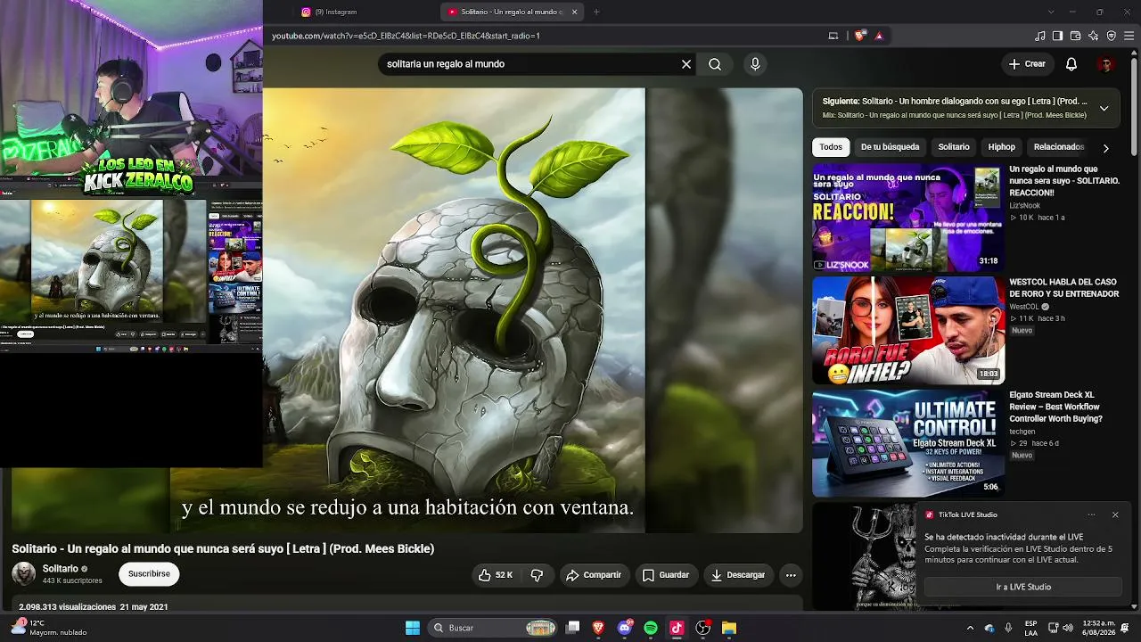Open the browser tab search chevron
Viewport: 1141px width, 642px height.
tap(1051, 12)
